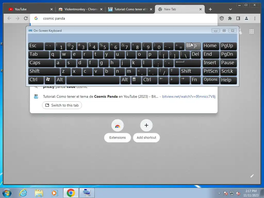Open Windows Explorer folder in taskbar
This screenshot has width=264, height=198.
[x=39, y=193]
